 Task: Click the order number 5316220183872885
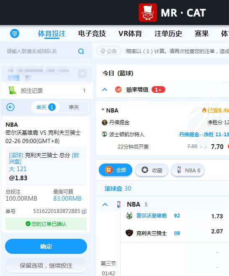57,211
